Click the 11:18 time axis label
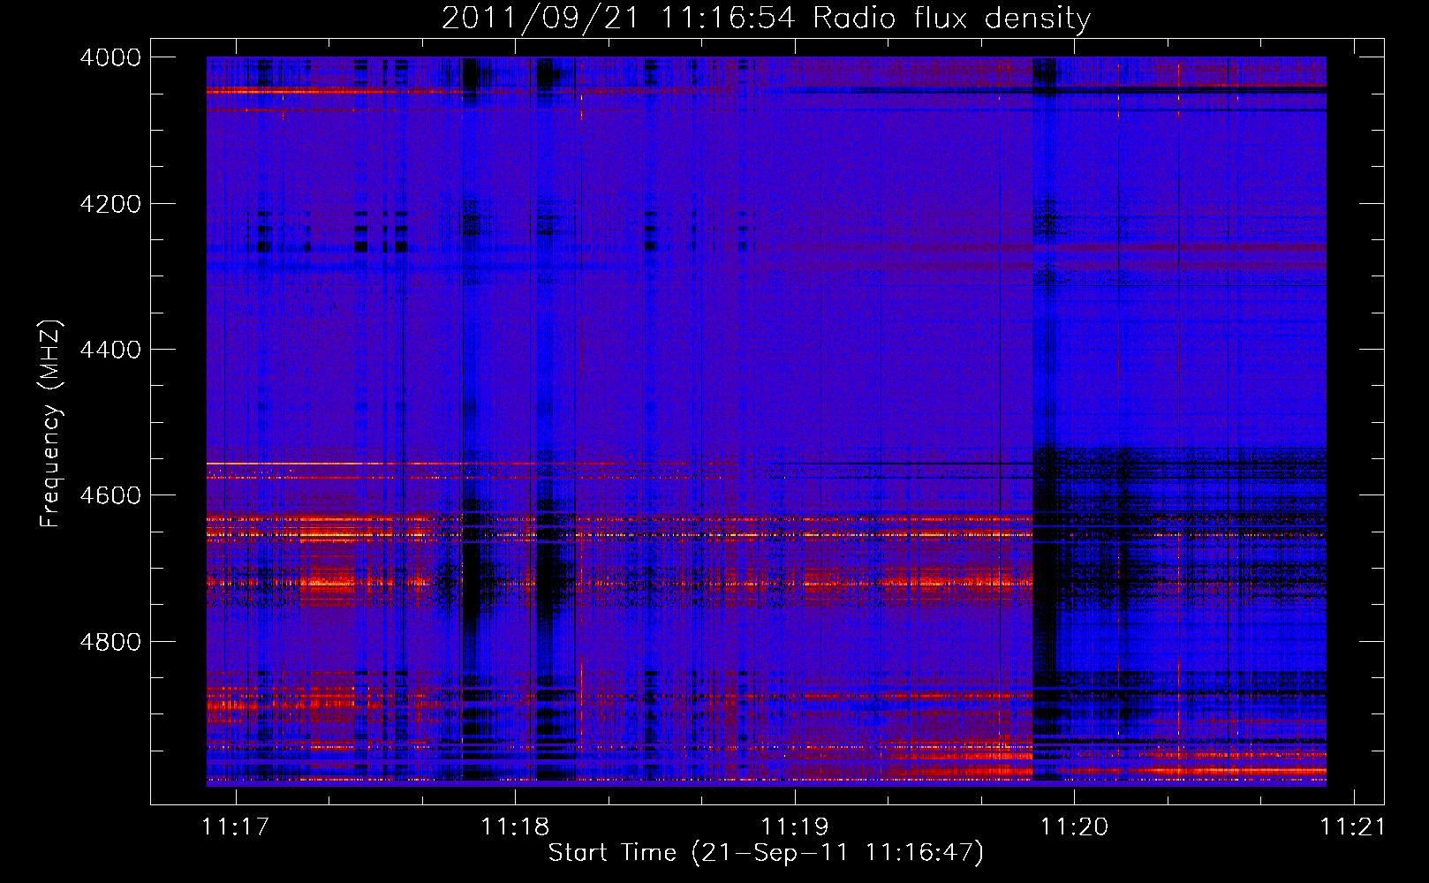Viewport: 1429px width, 883px height. pyautogui.click(x=515, y=826)
